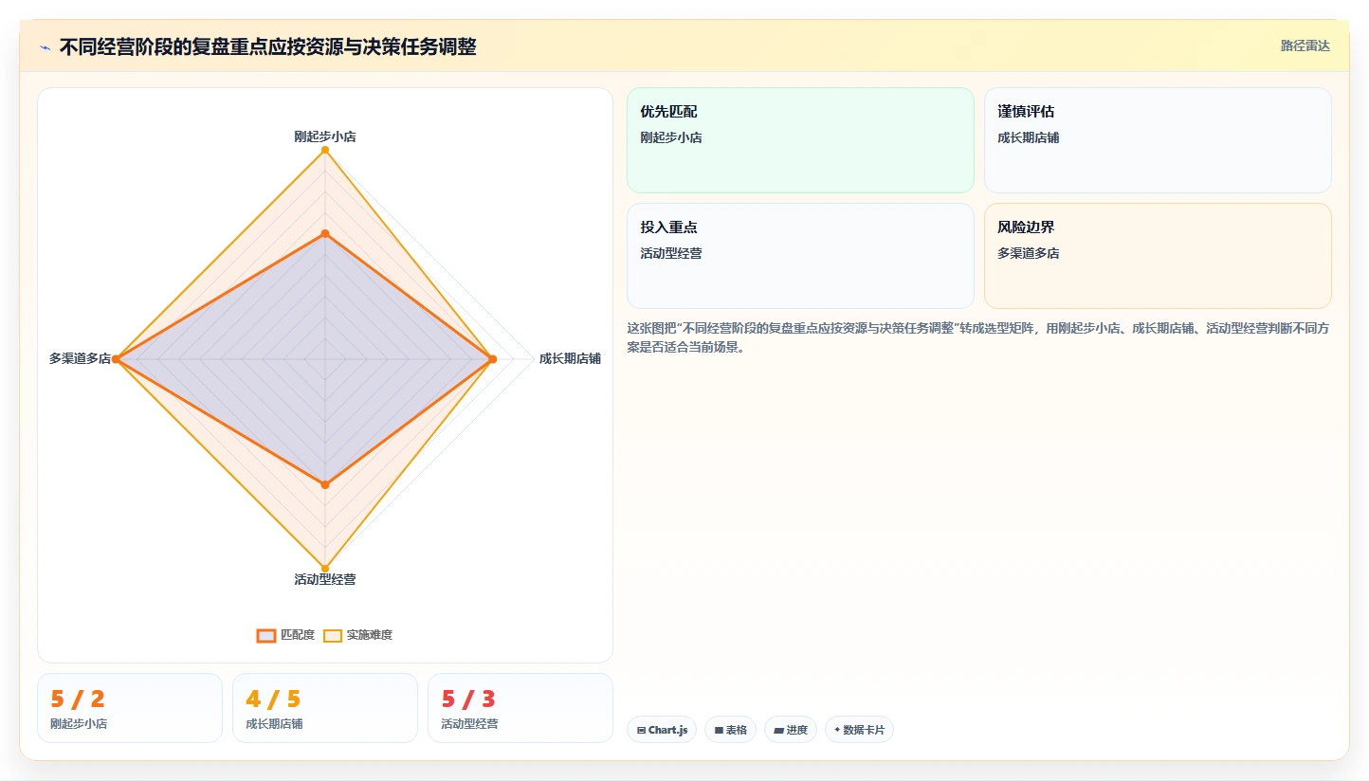Viewport: 1369px width, 781px height.
Task: Click the data point on 多渠道多店 axis
Action: (x=116, y=359)
